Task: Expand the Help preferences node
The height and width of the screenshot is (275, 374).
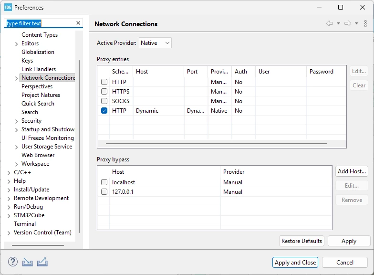Action: pos(9,181)
